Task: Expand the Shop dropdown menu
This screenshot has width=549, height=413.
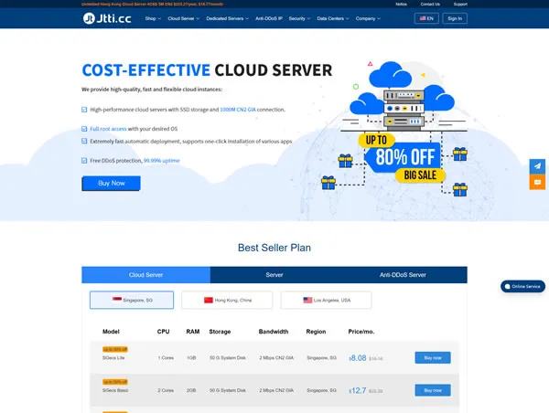Action: pos(153,18)
